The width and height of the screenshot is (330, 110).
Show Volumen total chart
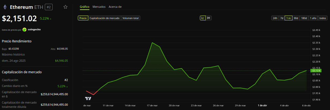pyautogui.click(x=131, y=18)
